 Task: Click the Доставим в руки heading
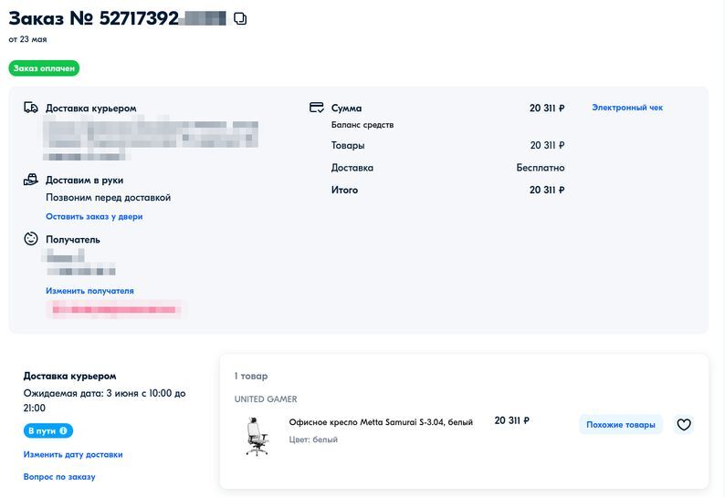[x=85, y=181]
